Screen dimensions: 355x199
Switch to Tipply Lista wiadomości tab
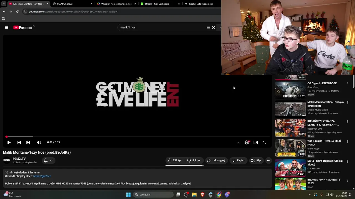pyautogui.click(x=201, y=4)
